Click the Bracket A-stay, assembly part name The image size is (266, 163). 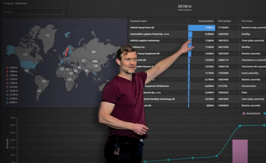253,27
